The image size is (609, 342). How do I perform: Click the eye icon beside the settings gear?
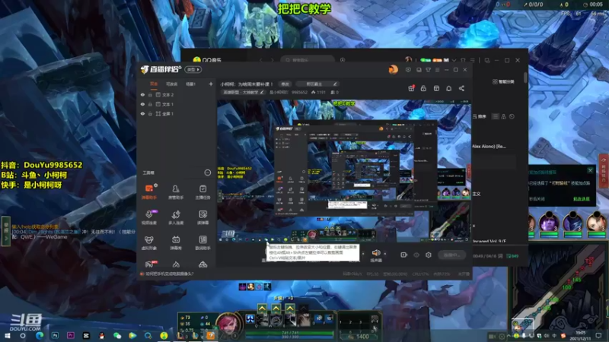(416, 255)
